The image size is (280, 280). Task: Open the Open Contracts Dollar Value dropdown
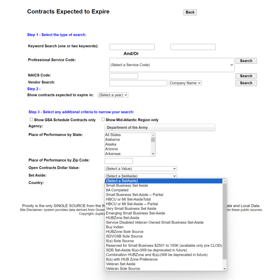pos(141,169)
